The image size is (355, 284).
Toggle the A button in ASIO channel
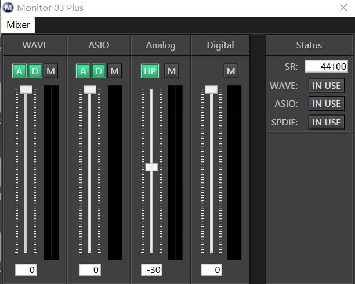click(84, 71)
